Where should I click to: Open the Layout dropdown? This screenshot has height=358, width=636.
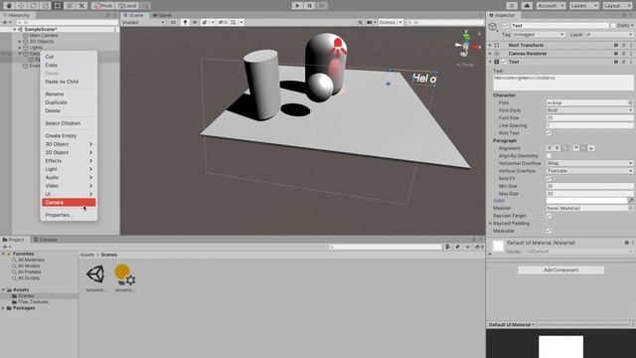[x=617, y=6]
